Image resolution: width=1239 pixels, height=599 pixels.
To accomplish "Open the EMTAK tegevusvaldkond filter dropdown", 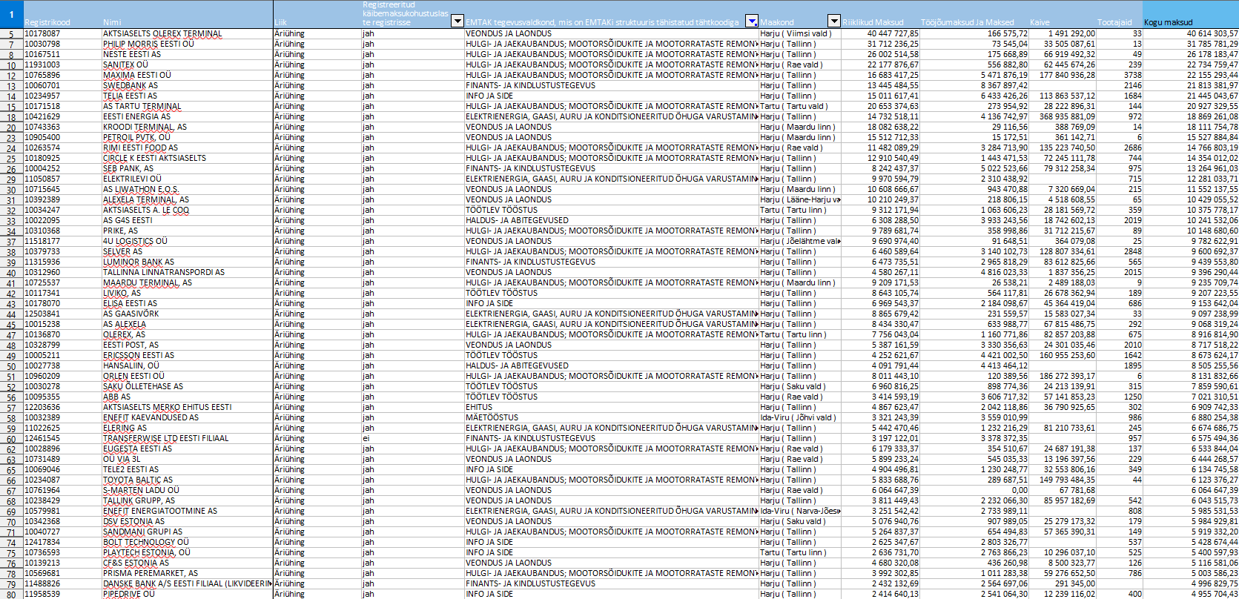I will coord(752,21).
